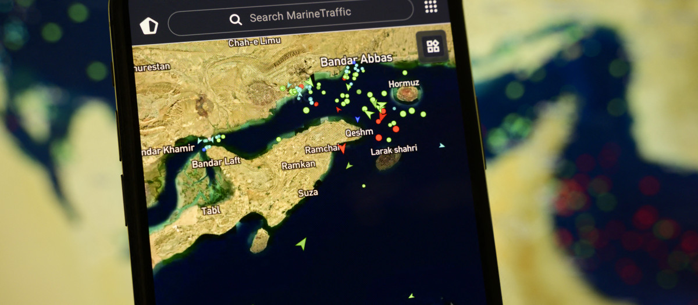Click the Search MarineTraffic input field

[300, 16]
